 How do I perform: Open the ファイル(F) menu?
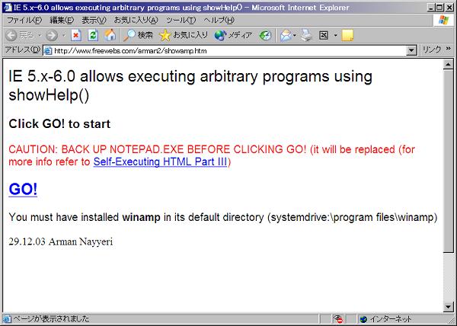click(24, 20)
